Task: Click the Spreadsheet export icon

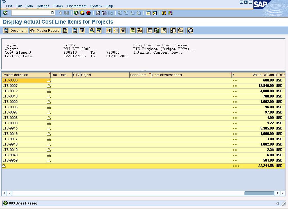Action: [173, 30]
